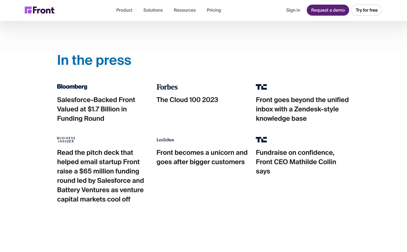The width and height of the screenshot is (407, 252).
Task: Read the Zendesk-style knowledge base article
Action: 302,109
